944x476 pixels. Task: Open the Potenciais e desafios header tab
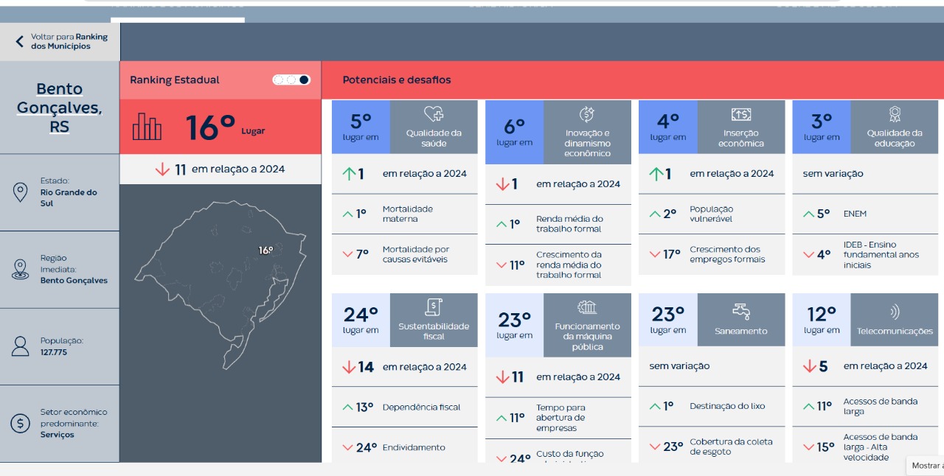point(397,80)
